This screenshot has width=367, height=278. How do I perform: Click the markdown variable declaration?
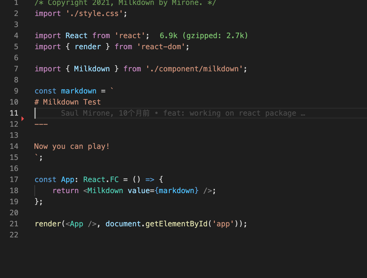tap(78, 91)
